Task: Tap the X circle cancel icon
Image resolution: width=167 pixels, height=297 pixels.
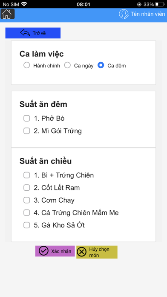Action: tap(81, 252)
